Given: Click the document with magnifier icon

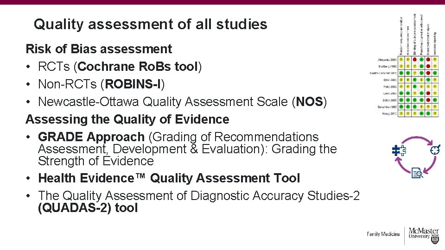Looking at the screenshot, I should point(417,173).
